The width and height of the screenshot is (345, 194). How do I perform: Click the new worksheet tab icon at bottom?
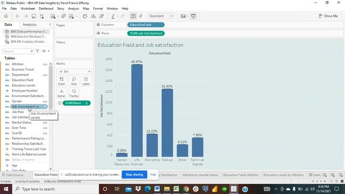coord(325,175)
